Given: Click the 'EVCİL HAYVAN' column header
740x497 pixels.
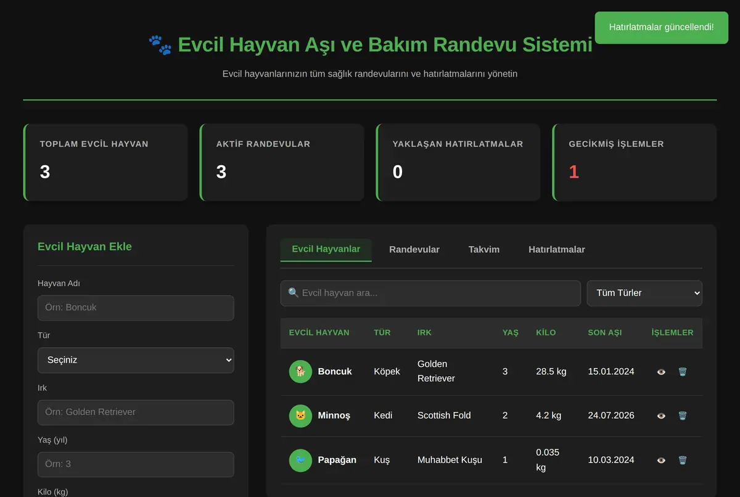Looking at the screenshot, I should (319, 333).
